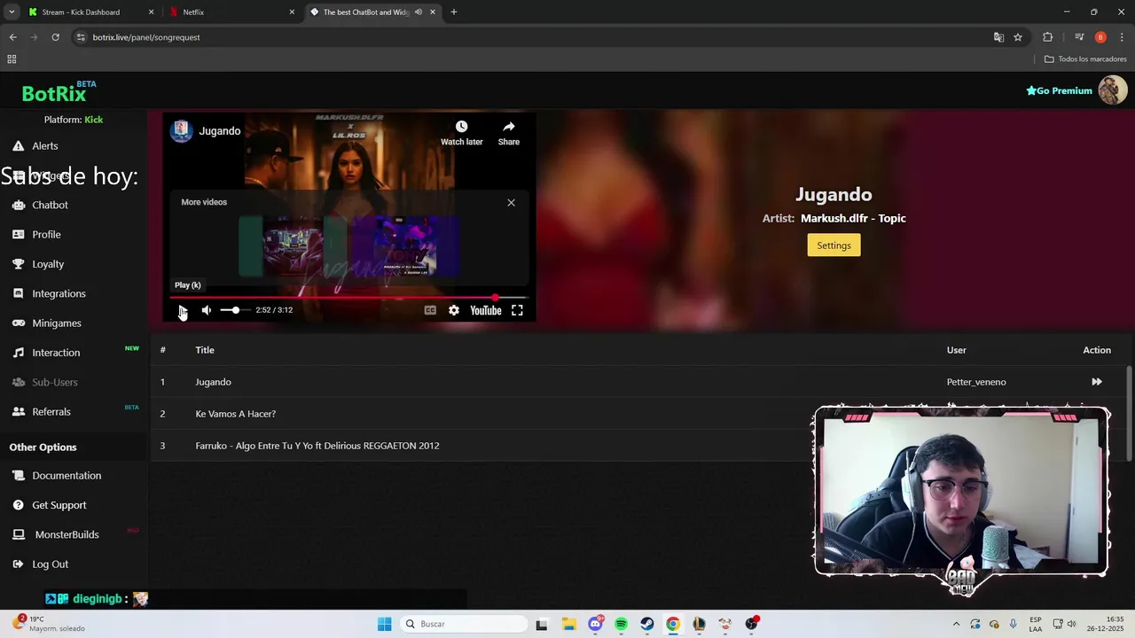Open the video on YouTube via the logo
Viewport: 1135px width, 638px height.
pos(486,310)
